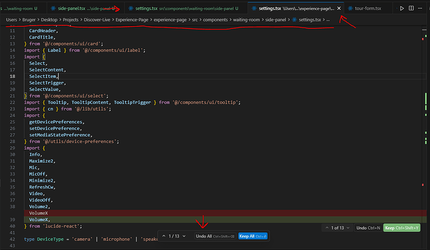Image resolution: width=430 pixels, height=250 pixels.
Task: Click up arrow beside 1 of 13
Action: (327, 228)
